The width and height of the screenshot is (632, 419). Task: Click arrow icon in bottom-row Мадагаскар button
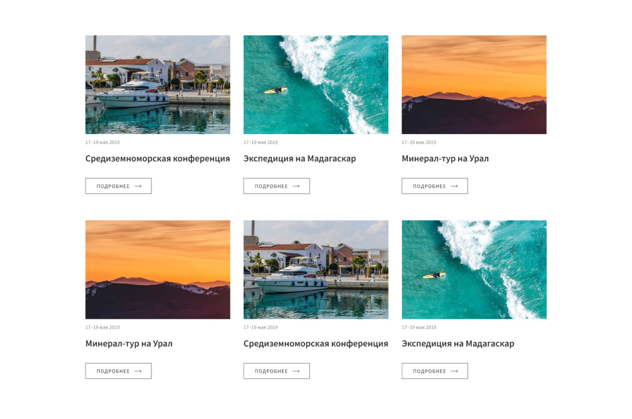454,371
